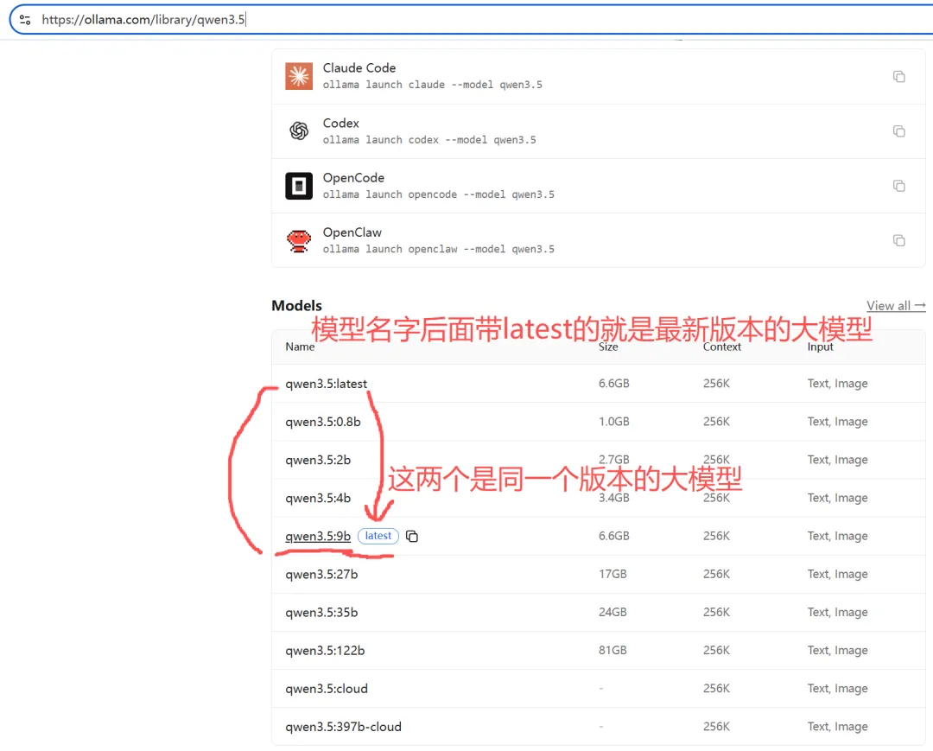The image size is (933, 751).
Task: Click the OpenClaw red mascot icon
Action: pos(299,240)
